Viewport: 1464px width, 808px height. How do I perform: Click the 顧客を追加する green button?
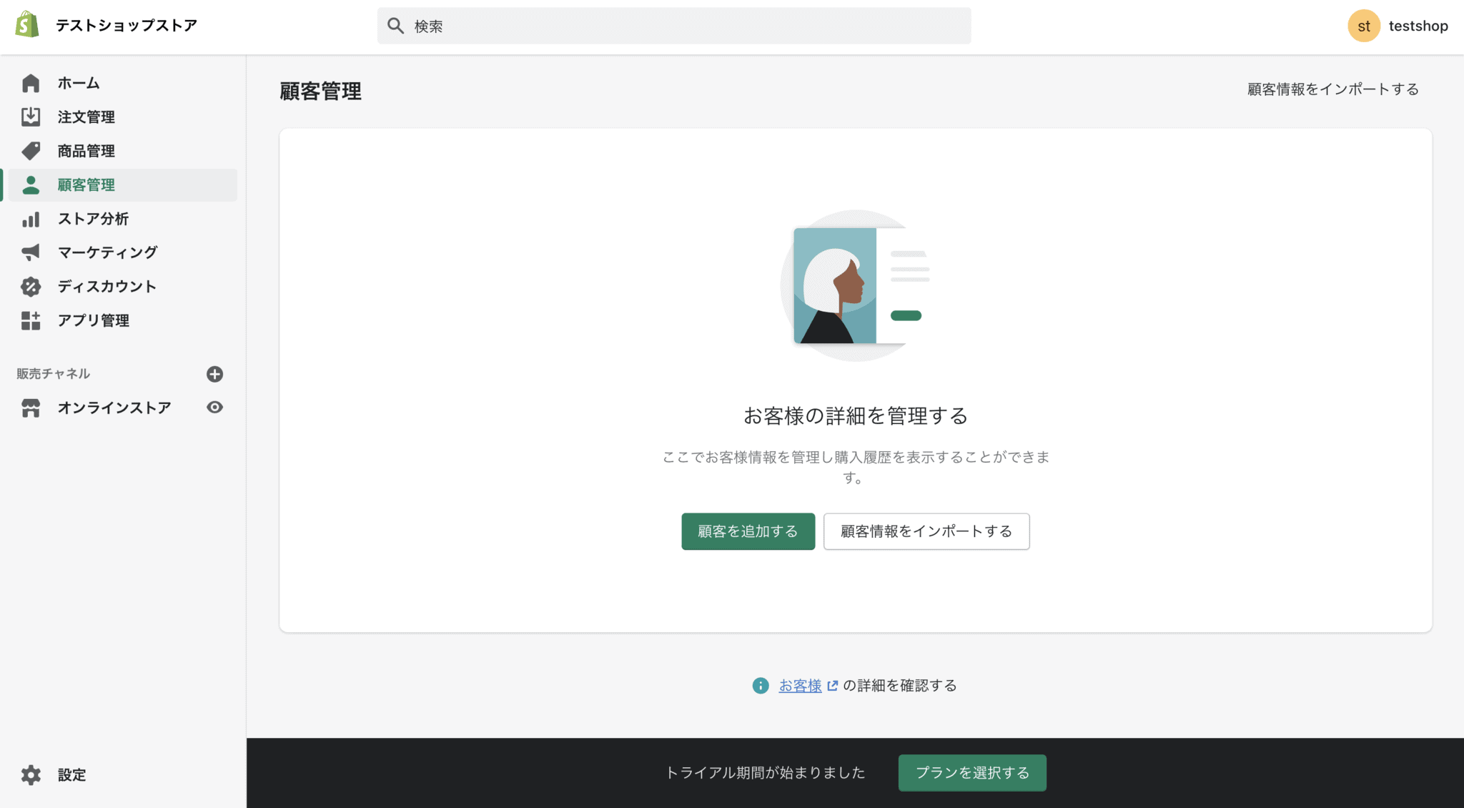pos(748,531)
